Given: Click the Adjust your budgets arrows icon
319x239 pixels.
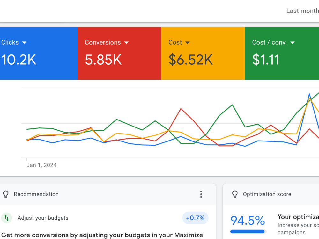Looking at the screenshot, I should [x=6, y=218].
